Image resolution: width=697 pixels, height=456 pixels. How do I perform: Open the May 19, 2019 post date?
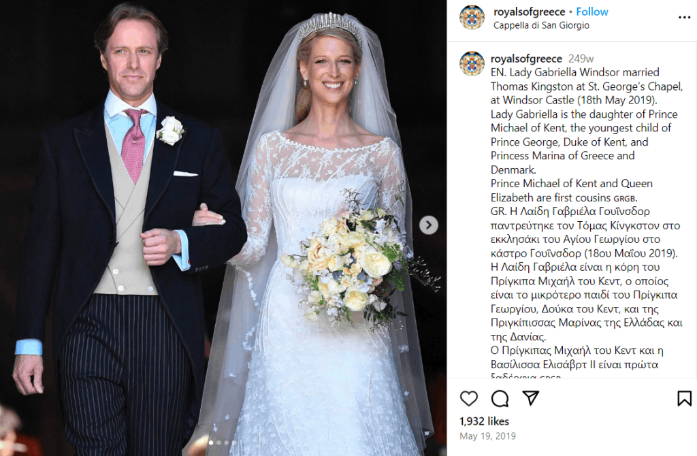[487, 436]
